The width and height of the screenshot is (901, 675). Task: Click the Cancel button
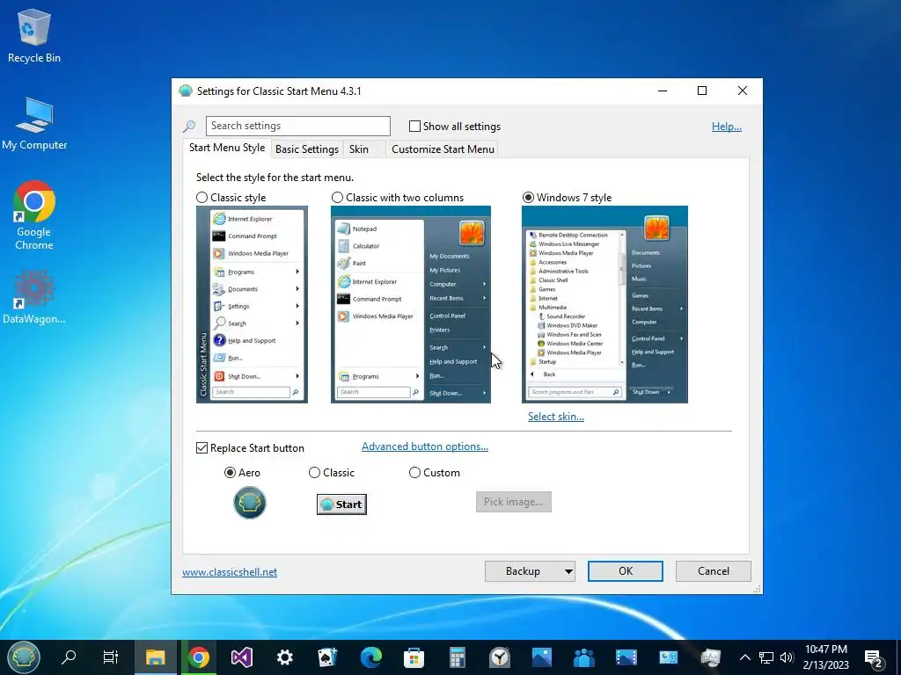point(713,571)
